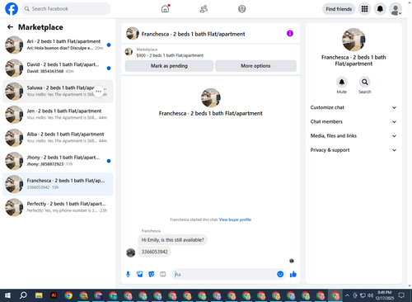Image resolution: width=412 pixels, height=302 pixels.
Task: Open options for the Saluwa conversation
Action: (x=99, y=92)
